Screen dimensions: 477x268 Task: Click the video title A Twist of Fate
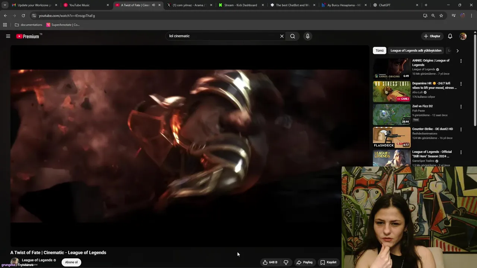click(x=58, y=252)
